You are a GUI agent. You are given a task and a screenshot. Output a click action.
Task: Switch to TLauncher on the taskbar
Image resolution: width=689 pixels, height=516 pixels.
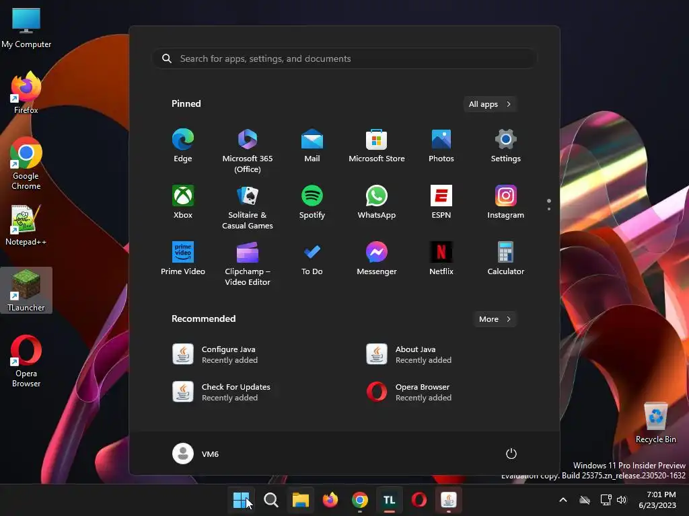(x=390, y=500)
